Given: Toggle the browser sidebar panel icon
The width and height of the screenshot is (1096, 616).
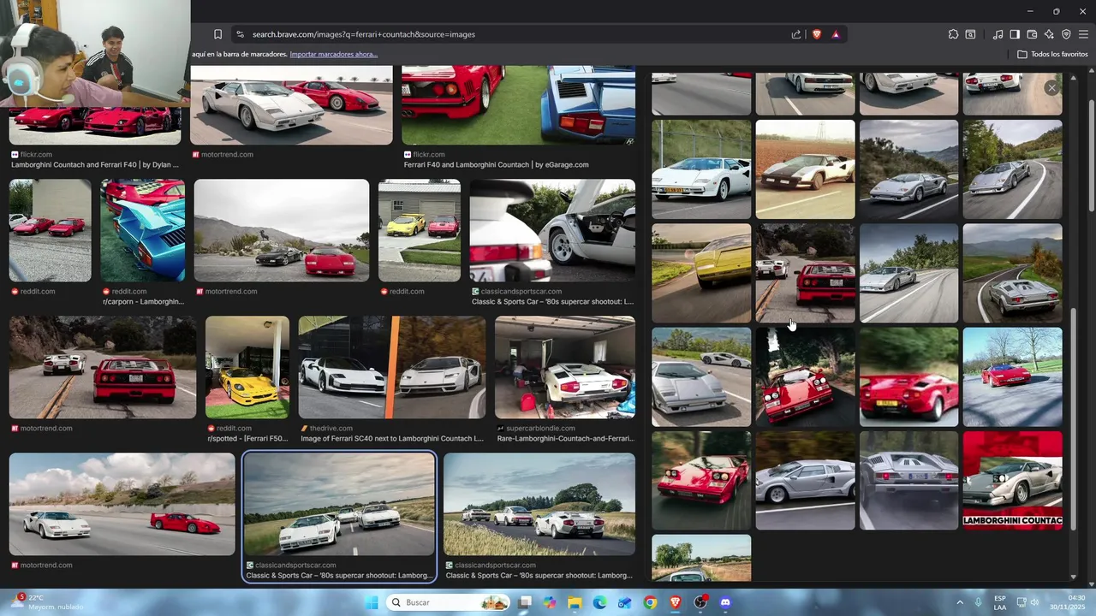Looking at the screenshot, I should point(1015,34).
